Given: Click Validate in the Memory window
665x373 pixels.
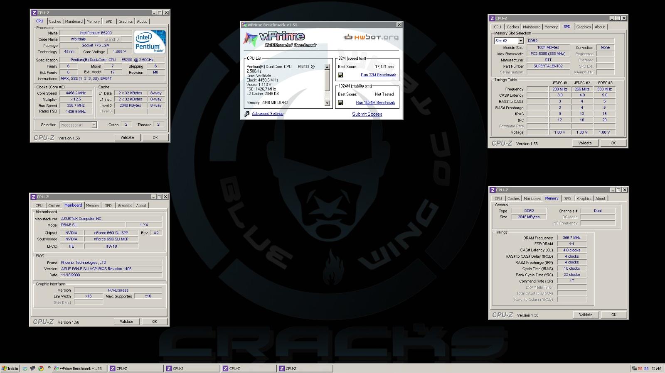Looking at the screenshot, I should 586,314.
